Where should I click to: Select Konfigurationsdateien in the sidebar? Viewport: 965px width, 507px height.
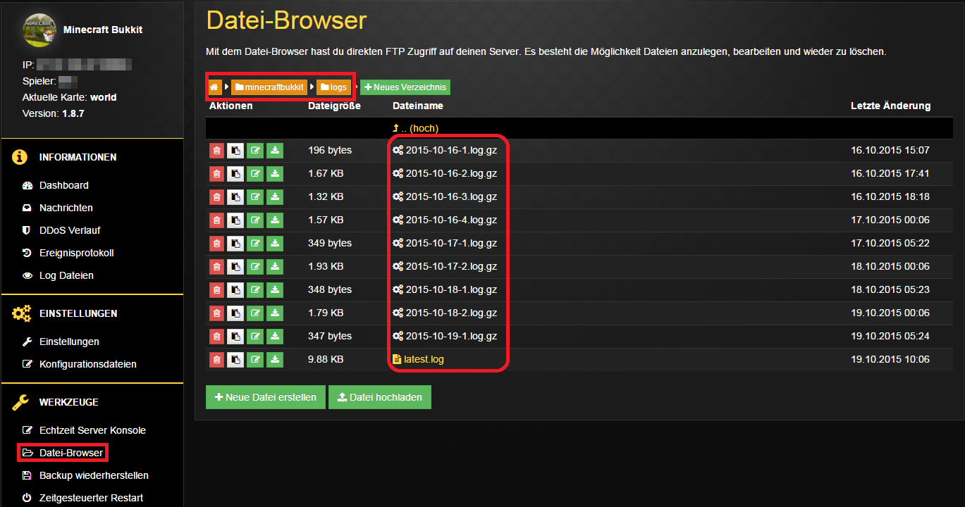tap(87, 364)
